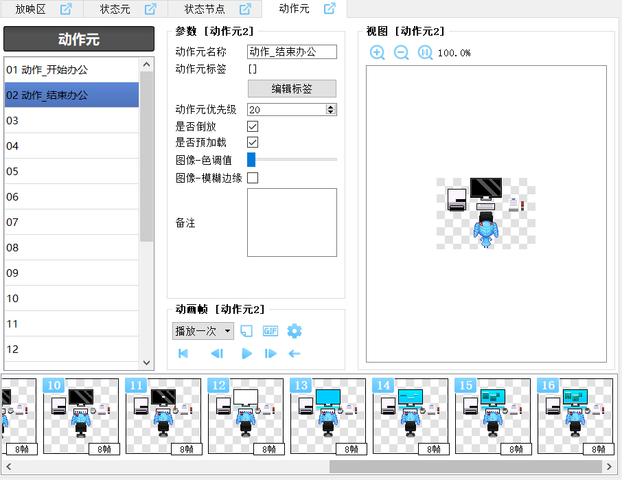This screenshot has height=480, width=622.
Task: Click the GIF icon in animation frames
Action: pyautogui.click(x=270, y=331)
